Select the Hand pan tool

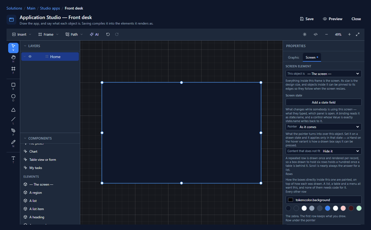coord(13,59)
